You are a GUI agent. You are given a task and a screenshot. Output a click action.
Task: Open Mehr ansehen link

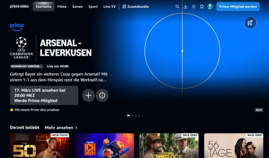[x=61, y=128]
